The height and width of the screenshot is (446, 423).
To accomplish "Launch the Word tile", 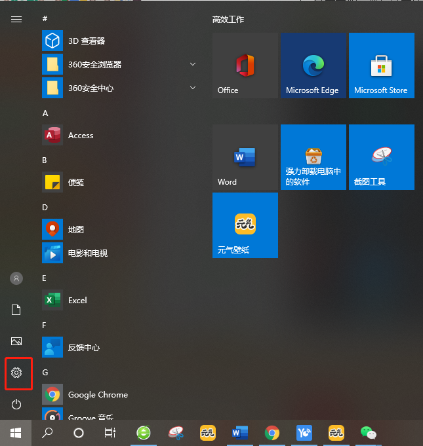I will pos(245,157).
